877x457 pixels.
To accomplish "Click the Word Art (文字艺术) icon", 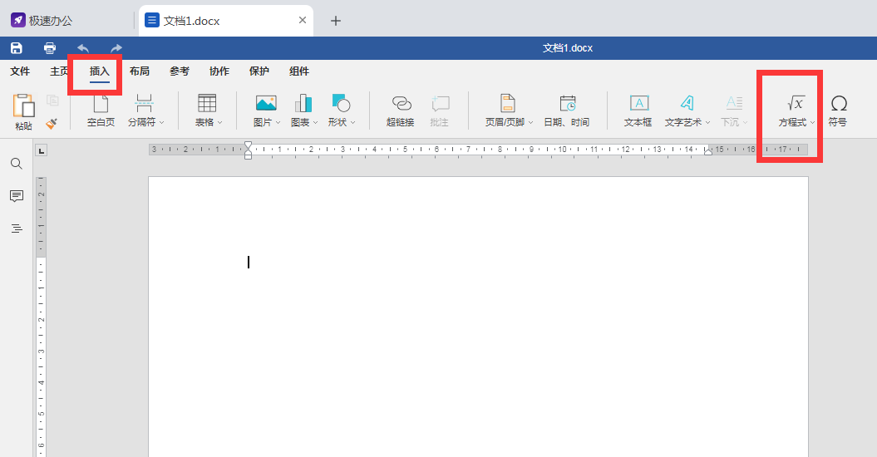I will (687, 103).
